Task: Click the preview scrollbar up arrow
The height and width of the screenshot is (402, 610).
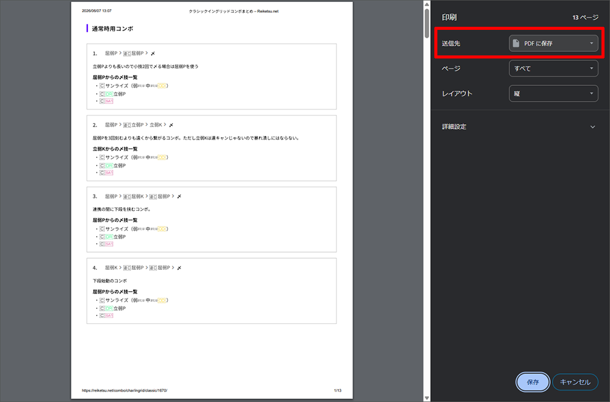Action: 427,4
